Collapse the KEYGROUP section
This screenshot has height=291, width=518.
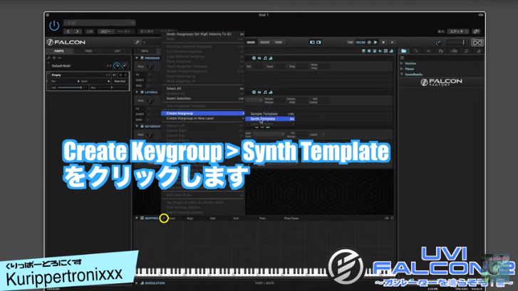click(137, 127)
